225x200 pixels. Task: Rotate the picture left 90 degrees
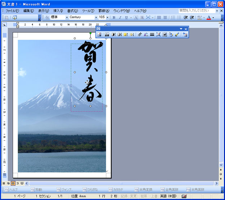click(146, 35)
